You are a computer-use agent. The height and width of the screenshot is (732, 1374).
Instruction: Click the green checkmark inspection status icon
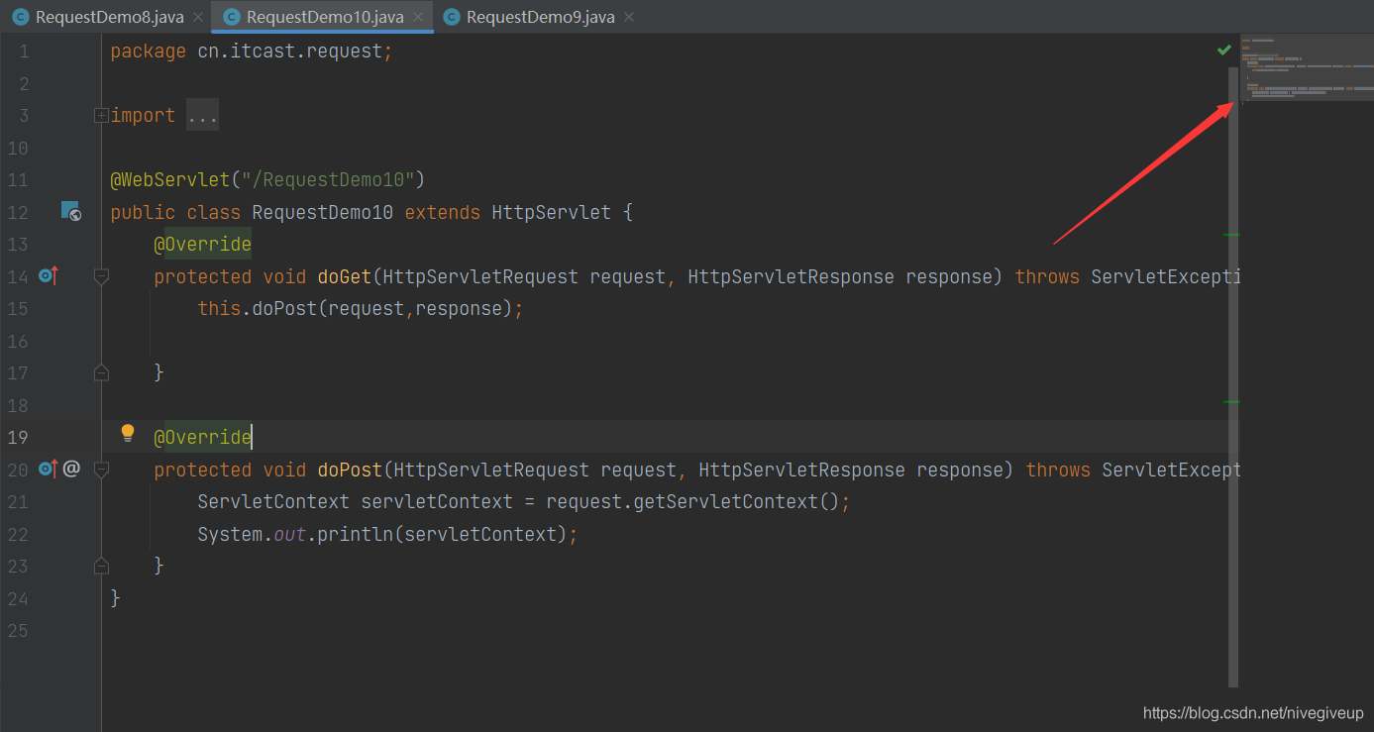(x=1224, y=50)
